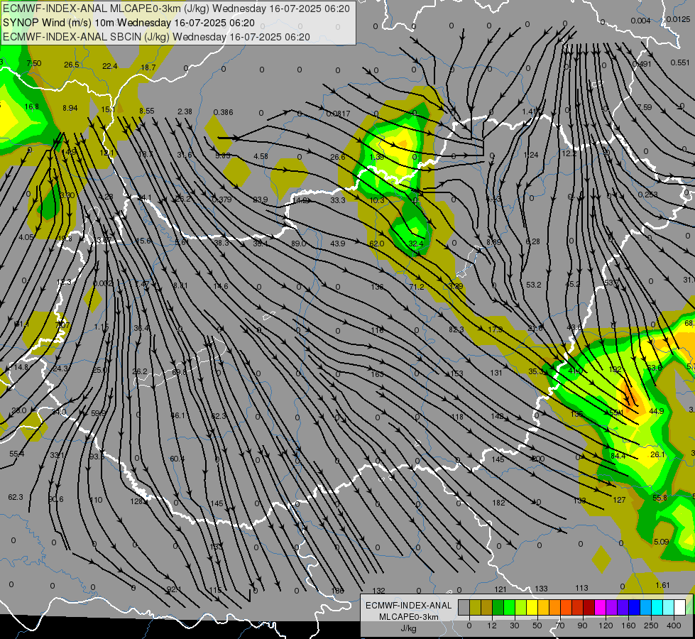Click the map value 26.5

pyautogui.click(x=72, y=65)
